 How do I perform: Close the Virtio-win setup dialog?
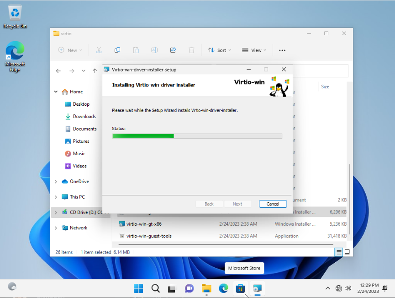[284, 70]
